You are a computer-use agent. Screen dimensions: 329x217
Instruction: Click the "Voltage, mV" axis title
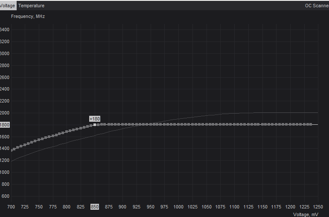[x=306, y=214]
